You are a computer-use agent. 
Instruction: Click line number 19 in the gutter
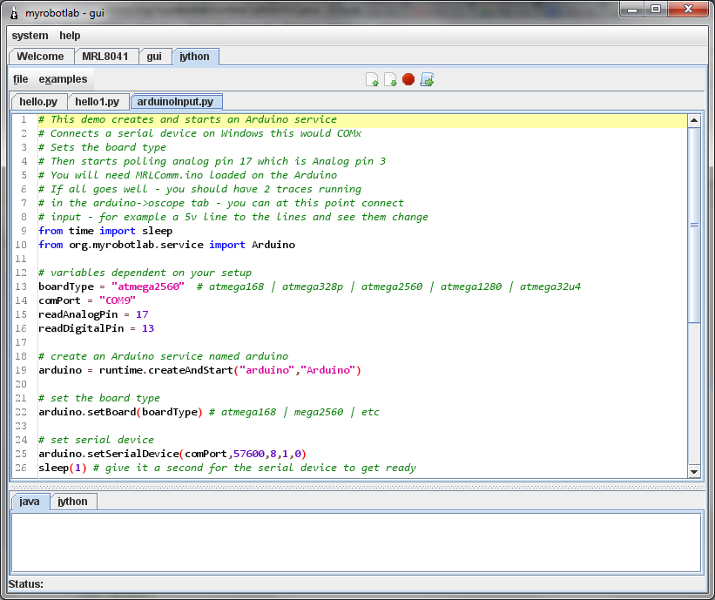click(x=21, y=370)
